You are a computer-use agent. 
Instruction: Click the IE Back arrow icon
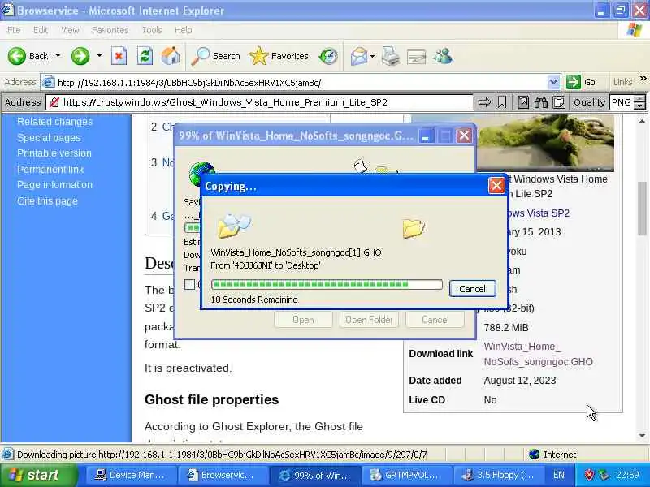pyautogui.click(x=16, y=56)
